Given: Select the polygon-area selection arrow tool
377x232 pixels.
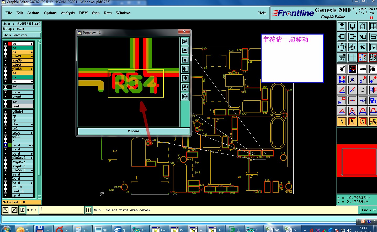Looking at the screenshot, I should (363, 121).
